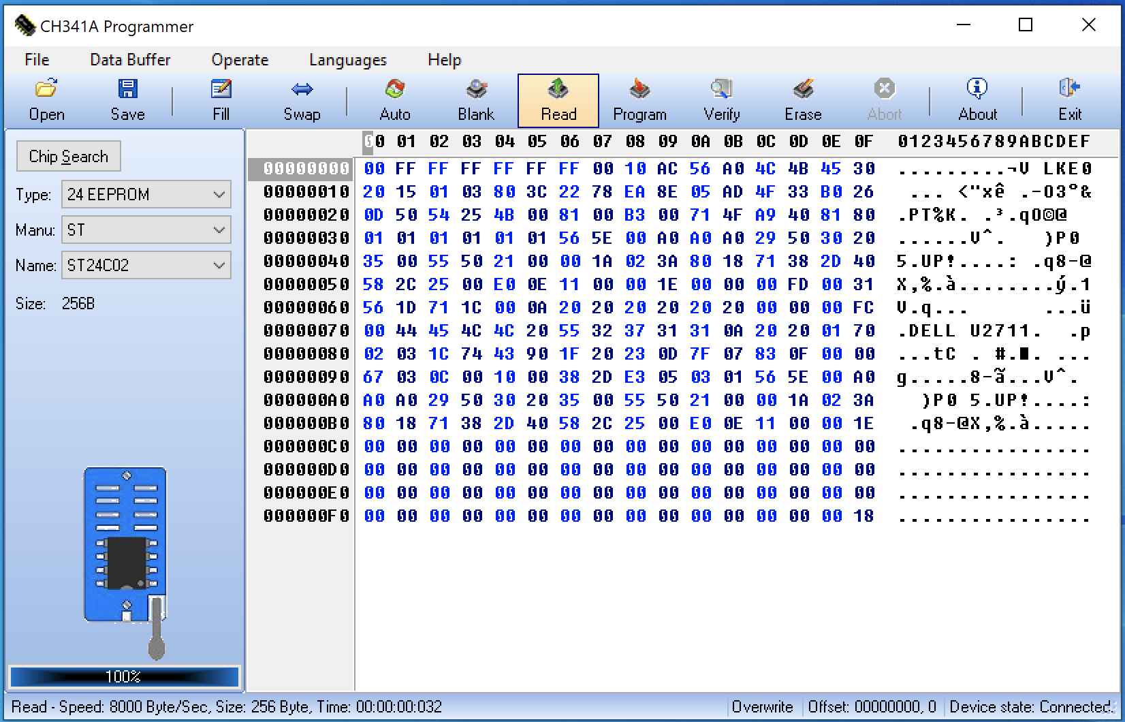Click byte 67 at start of row 90
This screenshot has height=722, width=1125.
coord(374,377)
